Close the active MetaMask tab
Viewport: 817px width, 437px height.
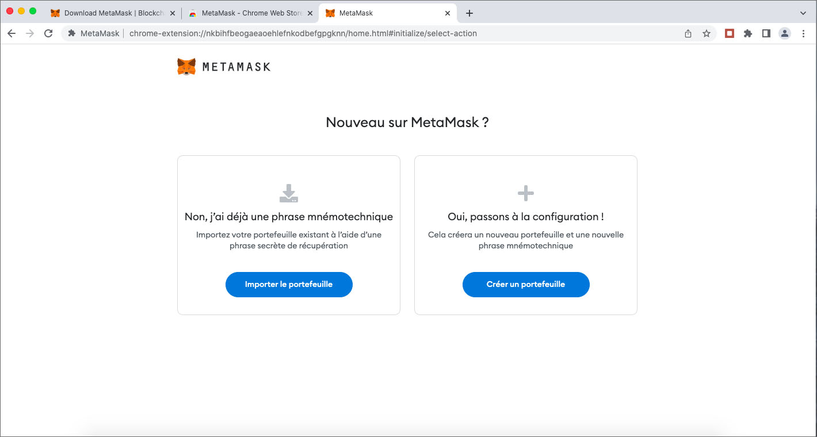tap(448, 13)
